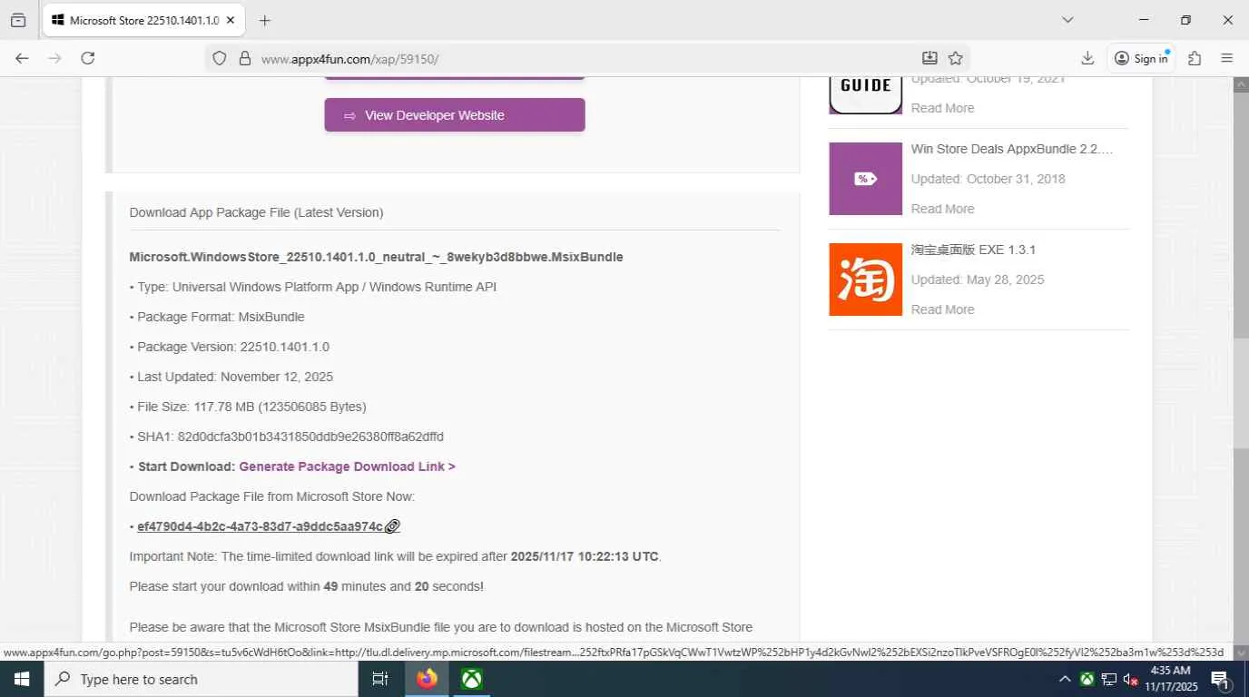Click the taskbar search box

click(201, 679)
